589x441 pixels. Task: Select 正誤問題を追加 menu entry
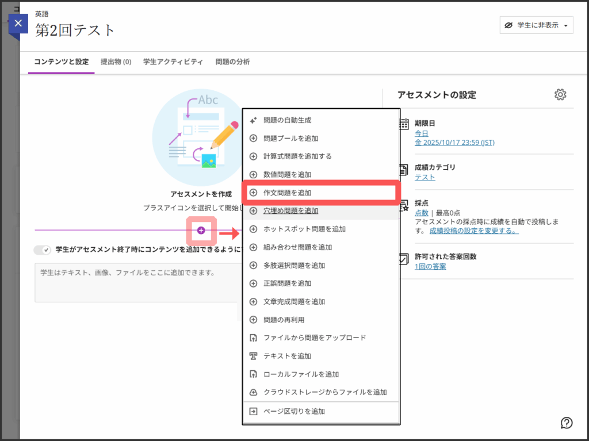coord(287,283)
